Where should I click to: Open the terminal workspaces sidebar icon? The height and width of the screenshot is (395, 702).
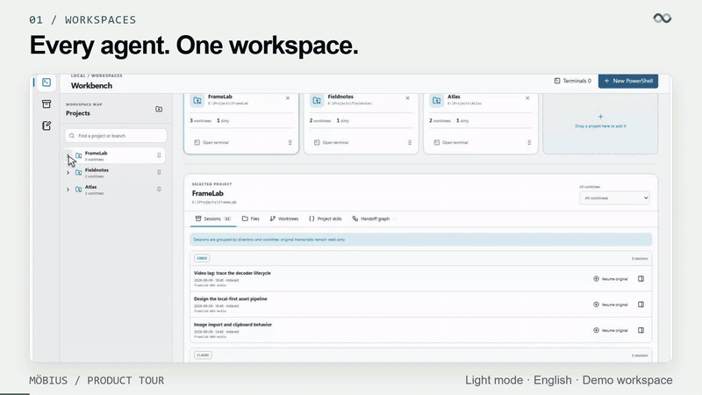pyautogui.click(x=47, y=83)
